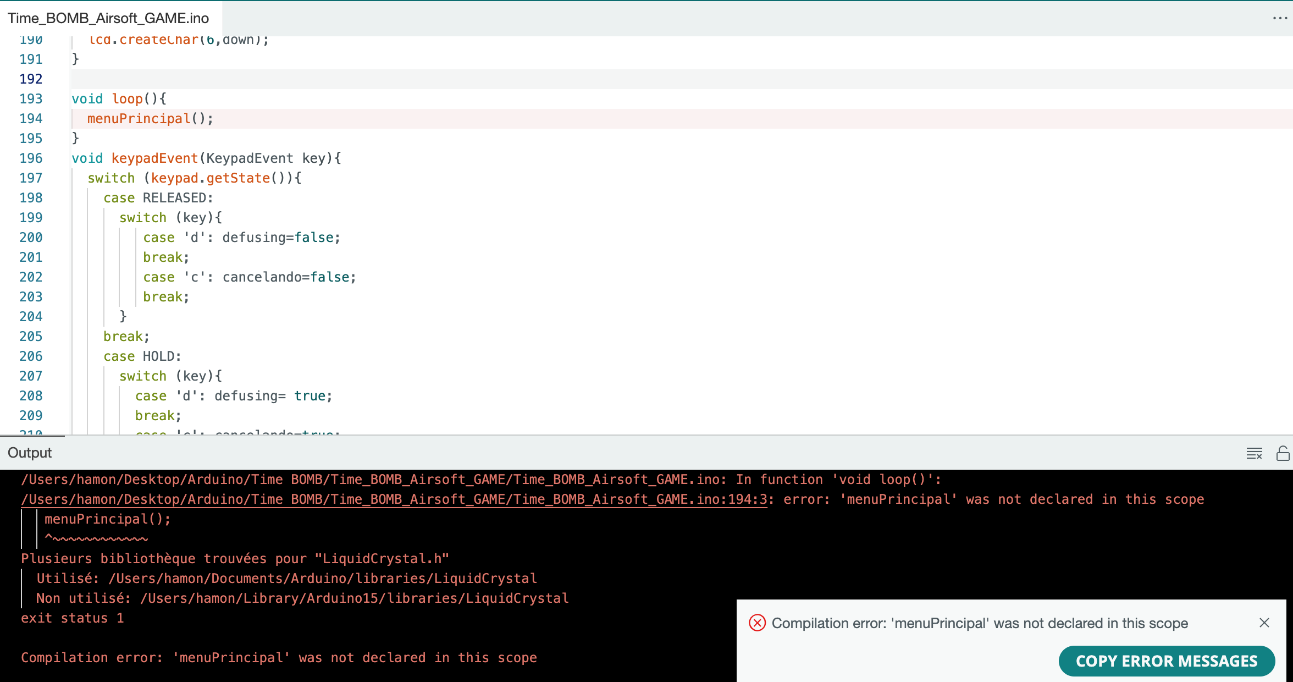Click the final 'Compilation error' output line
This screenshot has height=682, width=1293.
point(279,658)
